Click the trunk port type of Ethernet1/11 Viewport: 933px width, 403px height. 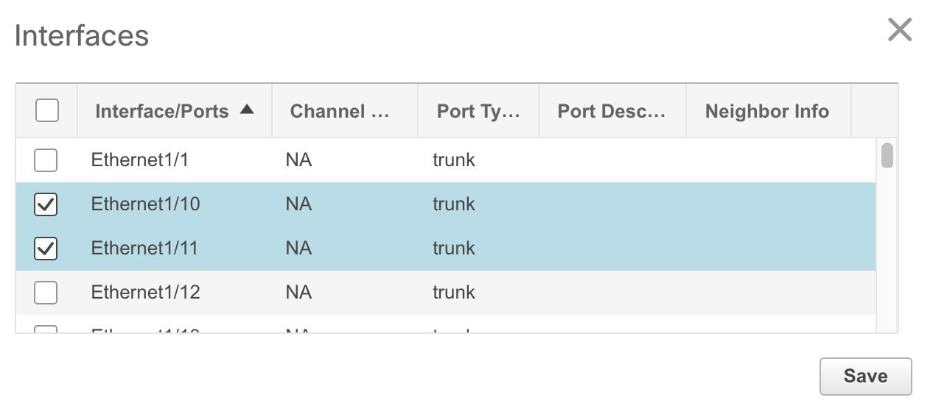pos(454,248)
